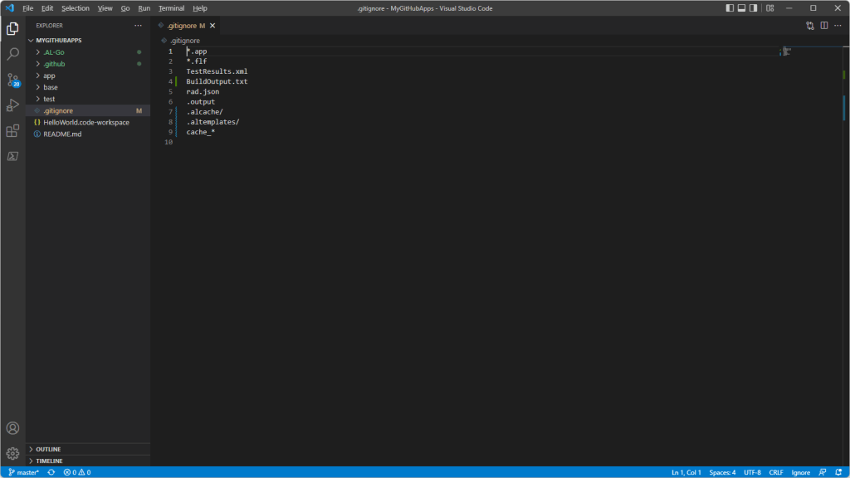Open the Extensions view icon
850x478 pixels.
click(x=12, y=130)
